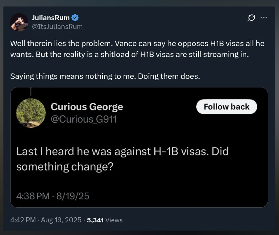Image resolution: width=279 pixels, height=235 pixels.
Task: Click the quoted line "something change?"
Action: click(65, 167)
